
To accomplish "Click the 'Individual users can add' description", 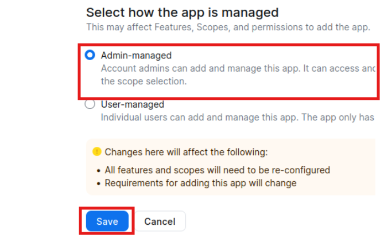I will click(x=230, y=117).
